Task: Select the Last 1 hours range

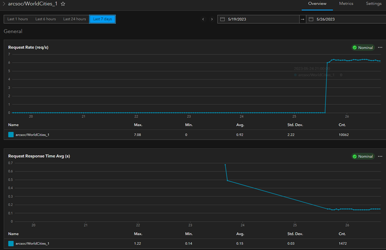Action: coord(18,19)
